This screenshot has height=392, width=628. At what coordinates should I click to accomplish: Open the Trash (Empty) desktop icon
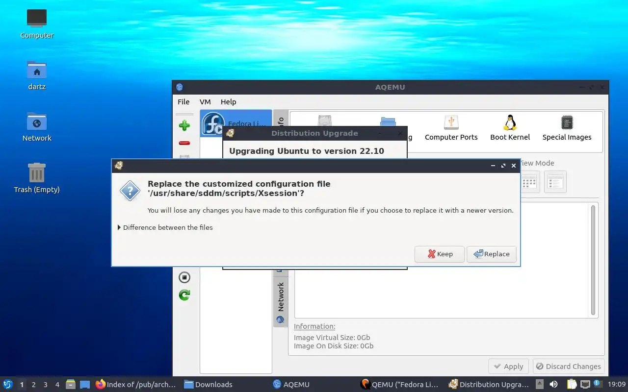(37, 178)
